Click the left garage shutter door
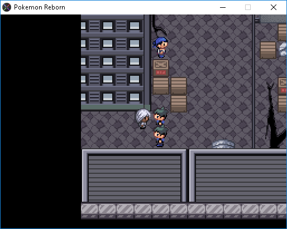 pos(134,176)
